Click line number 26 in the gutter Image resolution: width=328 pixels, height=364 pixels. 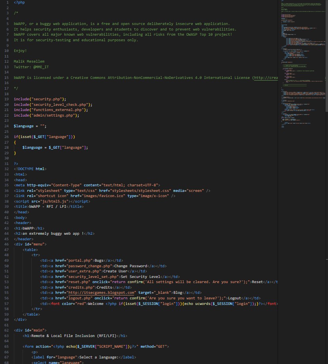tap(6, 136)
